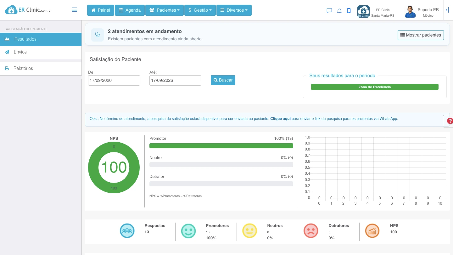
Task: Open the Suporte ER user avatar
Action: pos(410,12)
